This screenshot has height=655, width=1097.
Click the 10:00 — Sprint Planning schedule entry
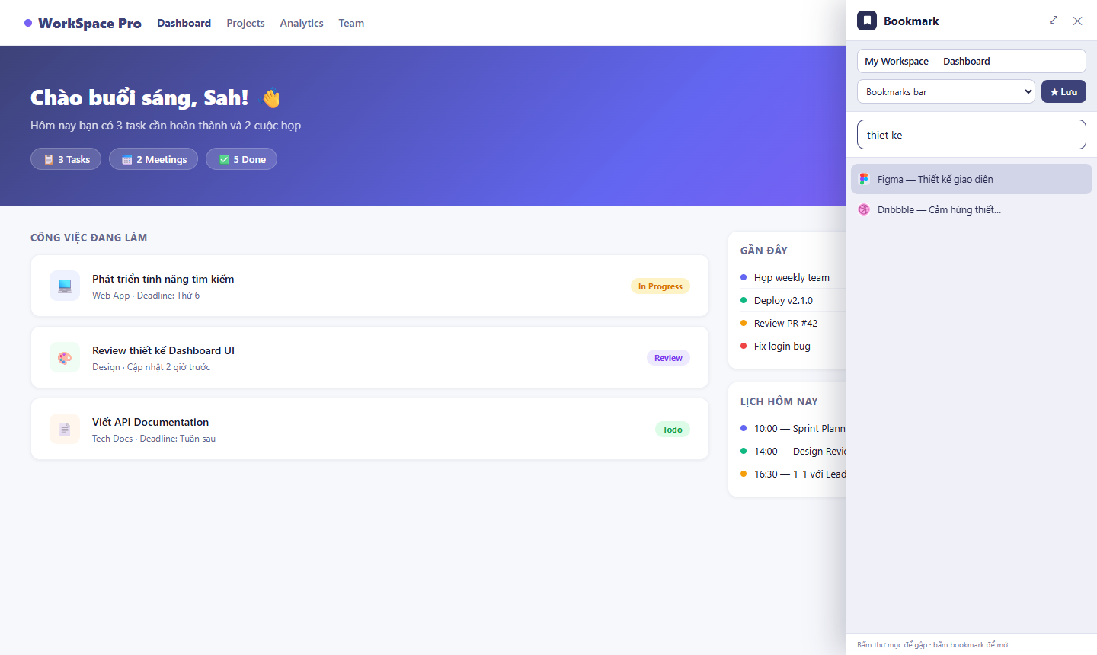point(792,428)
